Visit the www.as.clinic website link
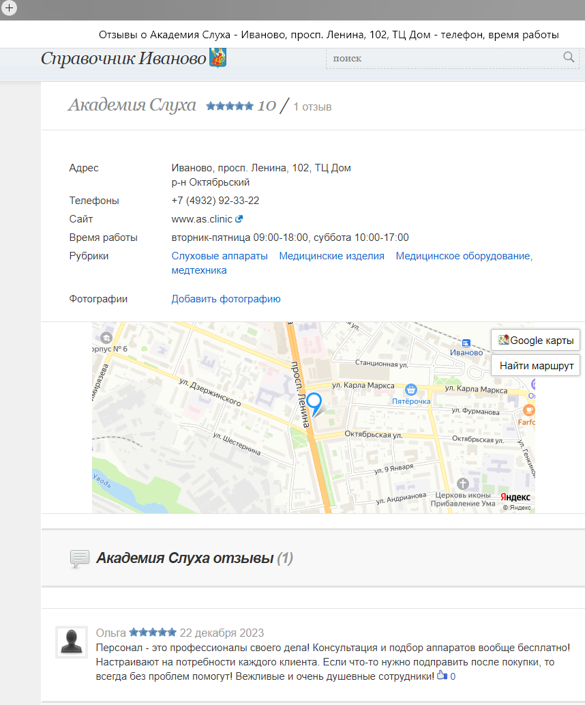The width and height of the screenshot is (585, 705). point(202,219)
